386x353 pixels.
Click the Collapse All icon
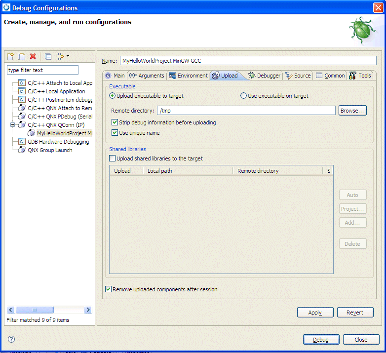pyautogui.click(x=48, y=57)
